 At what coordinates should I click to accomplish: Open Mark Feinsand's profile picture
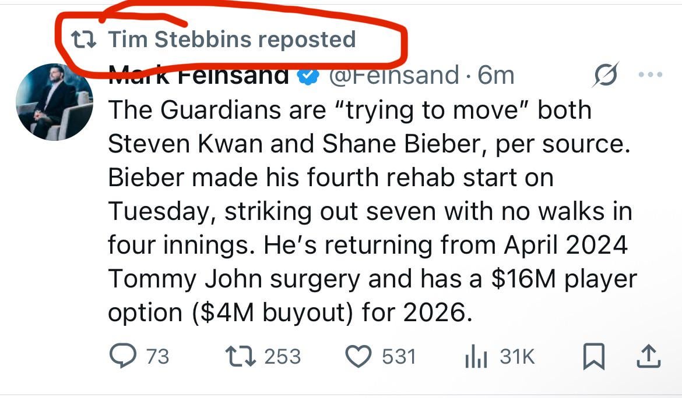pos(54,102)
